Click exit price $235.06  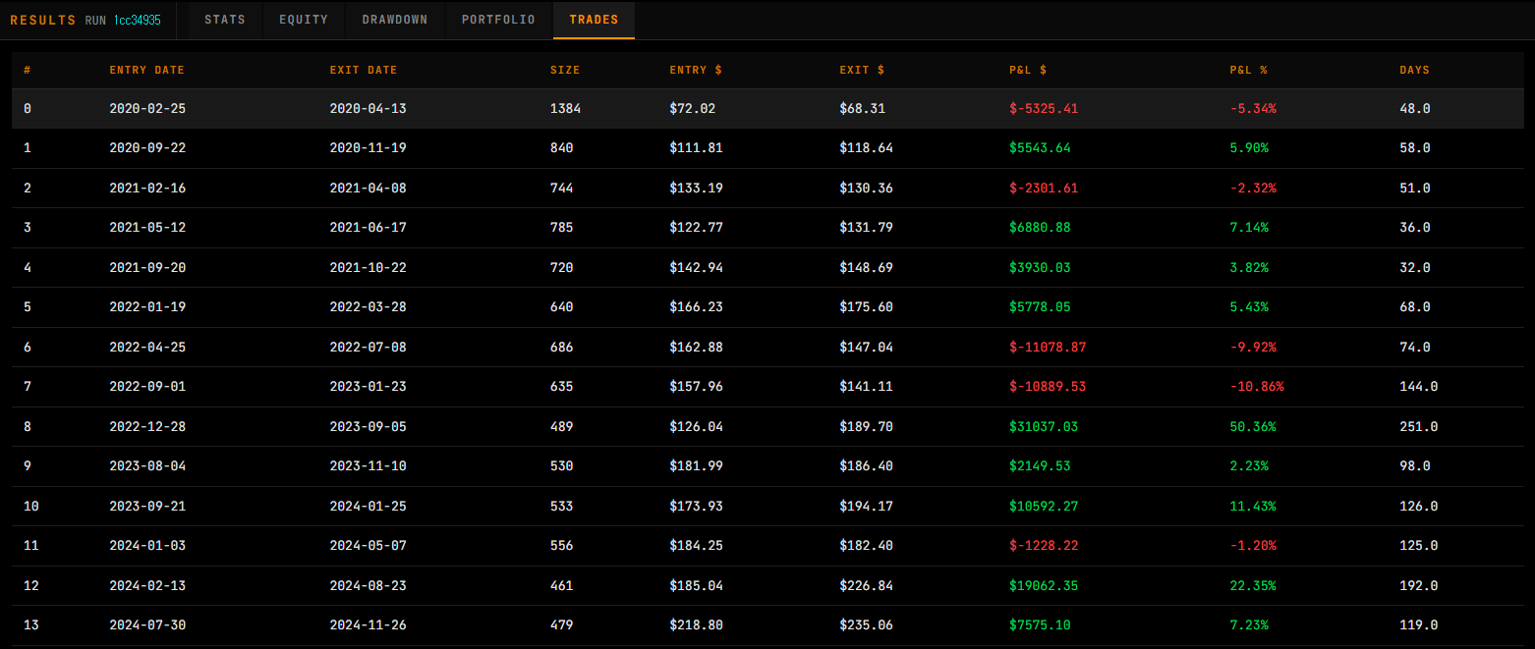coord(866,625)
